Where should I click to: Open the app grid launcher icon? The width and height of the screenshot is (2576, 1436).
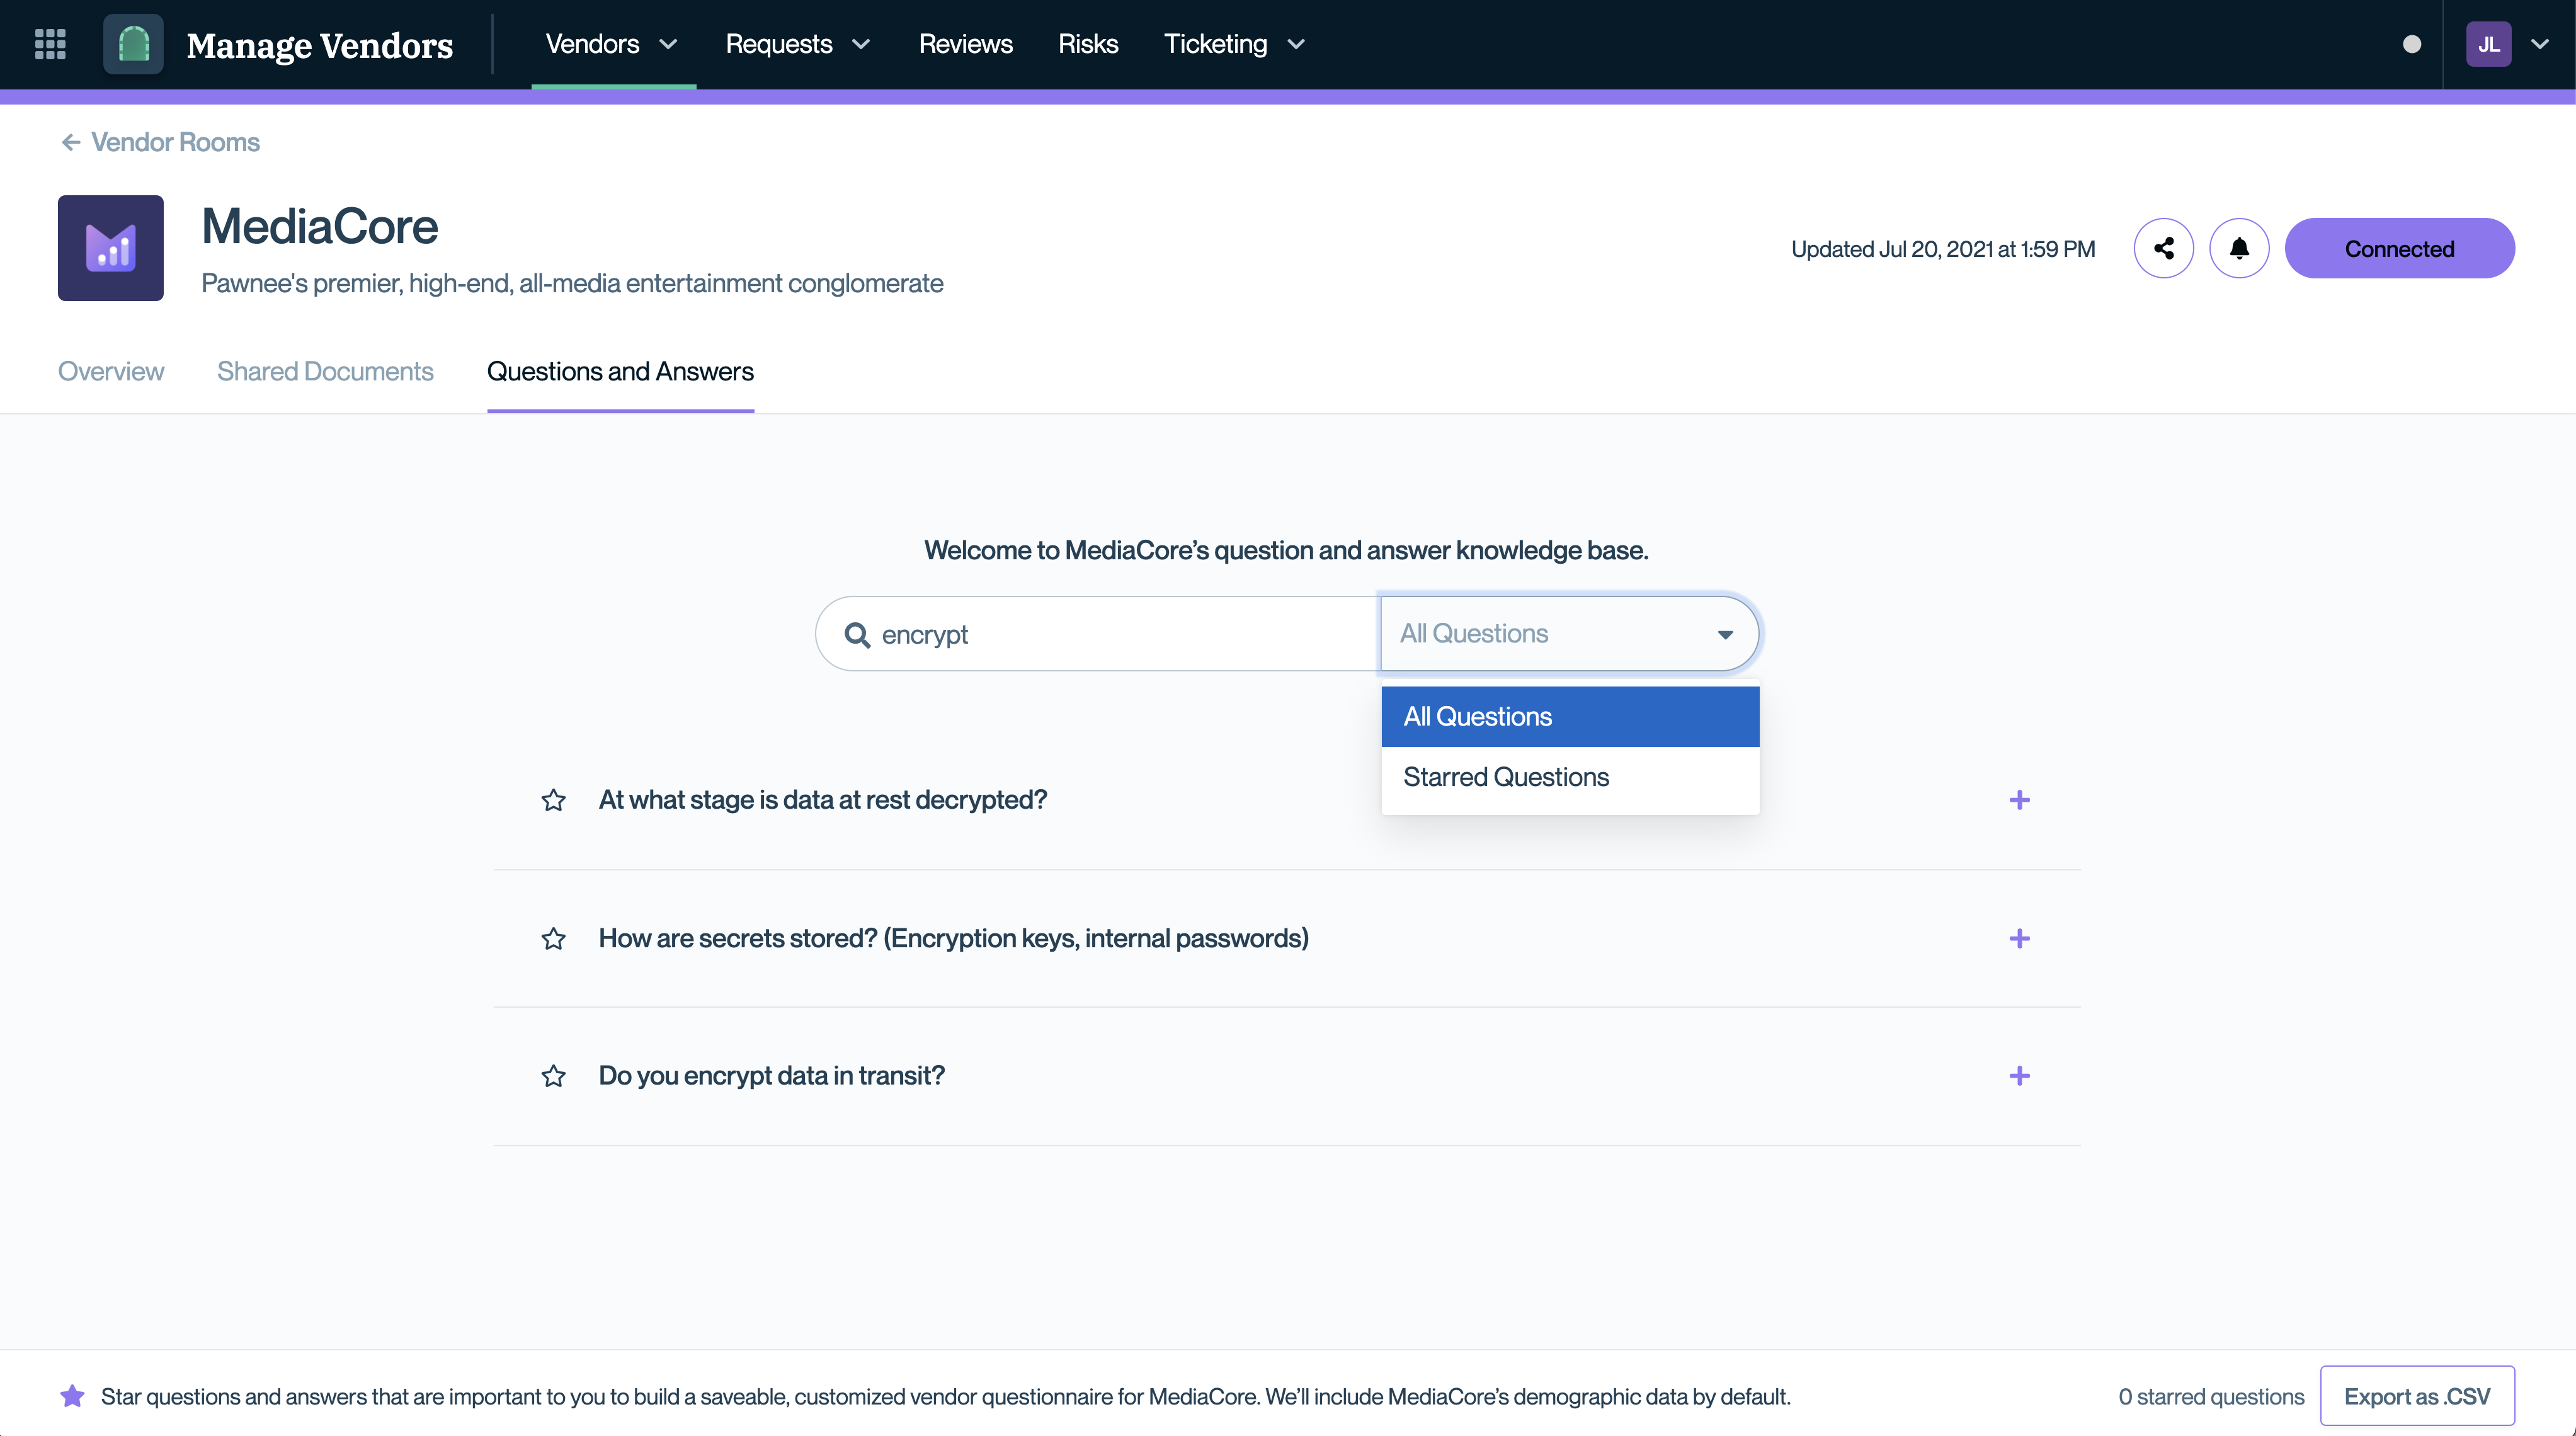pos(50,44)
